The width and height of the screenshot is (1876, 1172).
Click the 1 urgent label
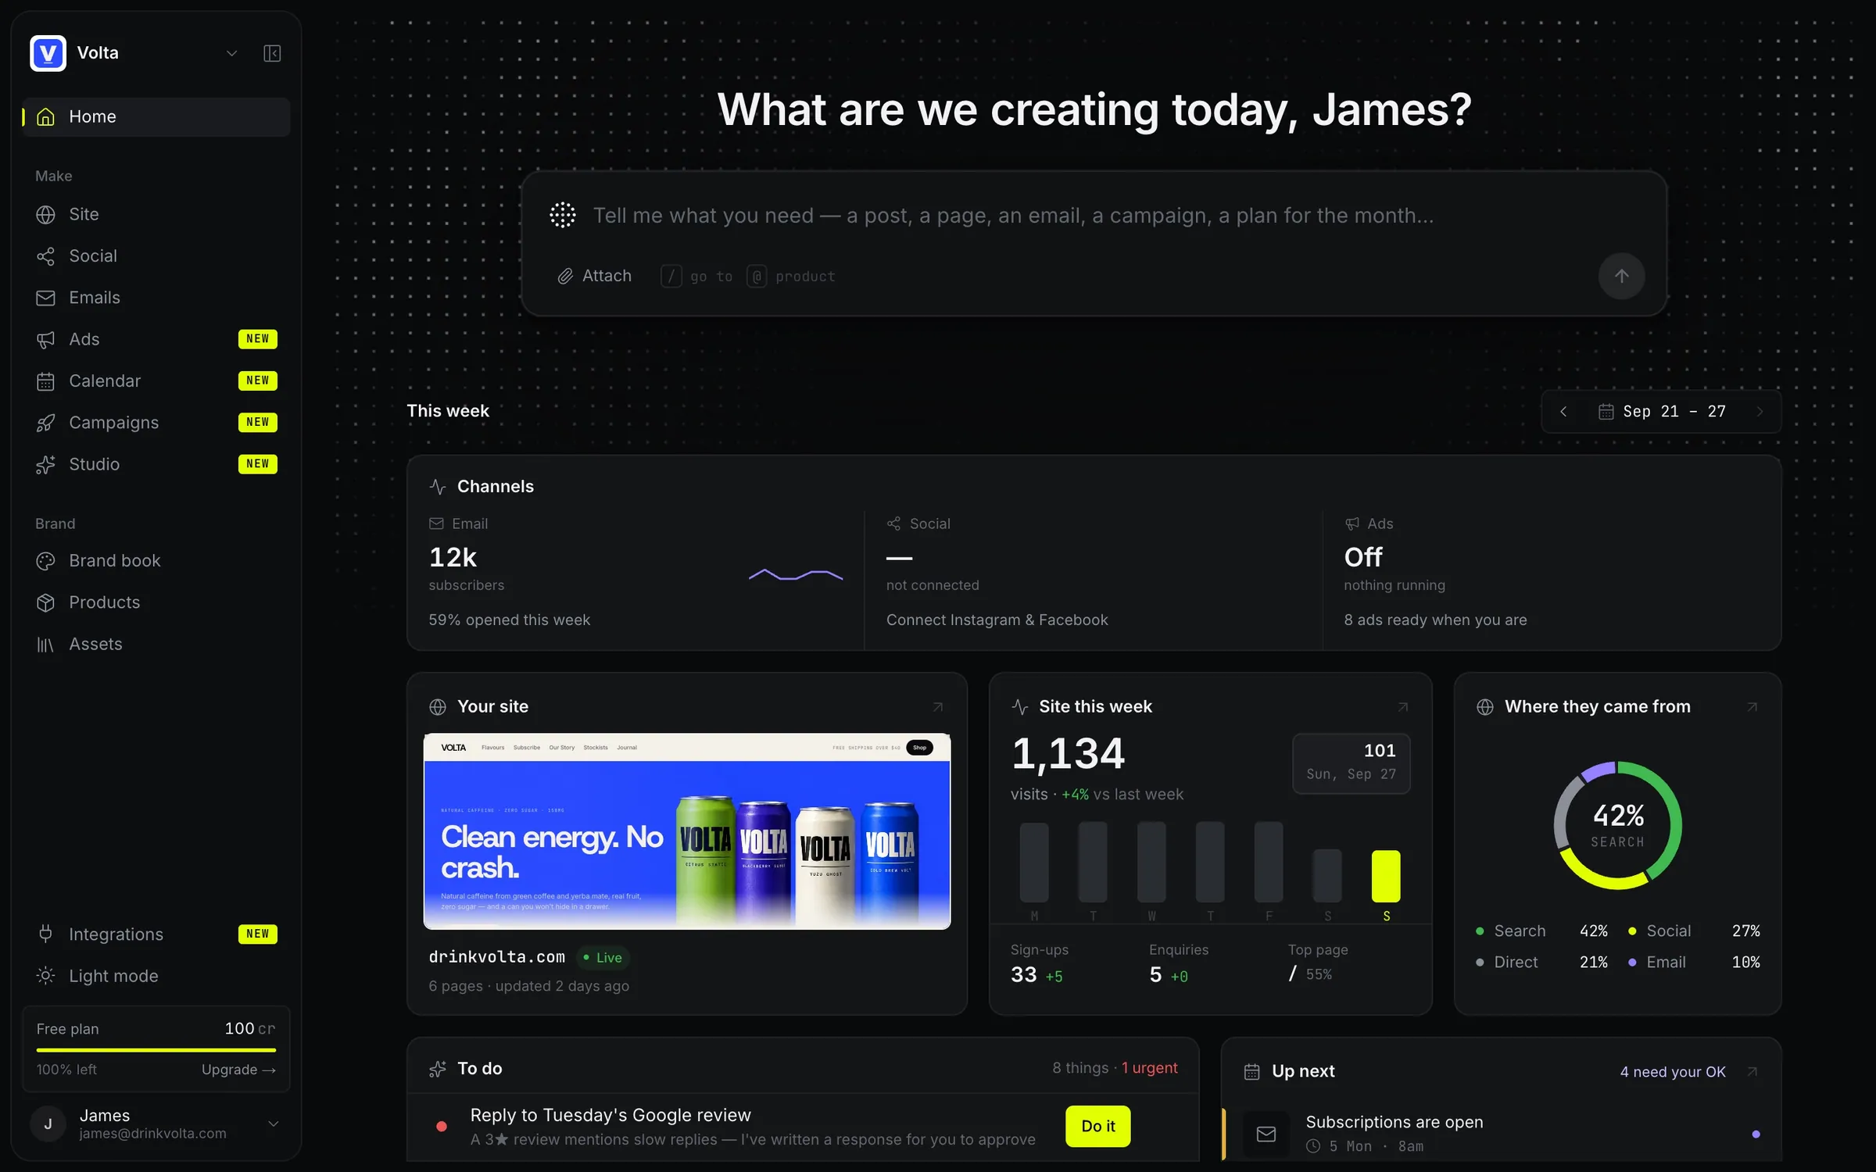[1150, 1068]
